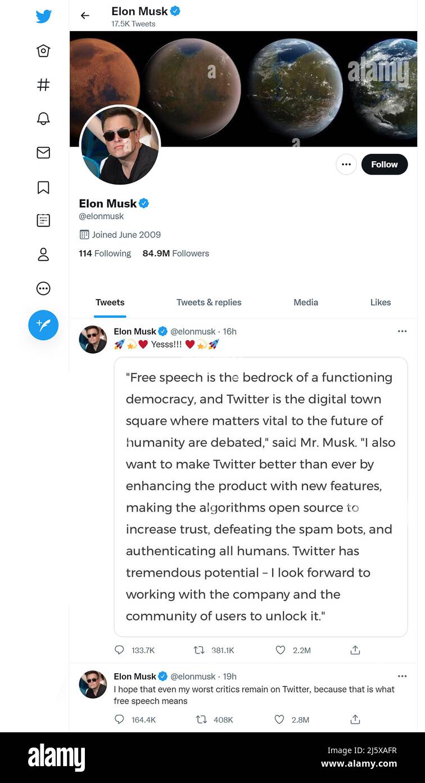
Task: Open the three-dot menu beside Follow
Action: [346, 164]
